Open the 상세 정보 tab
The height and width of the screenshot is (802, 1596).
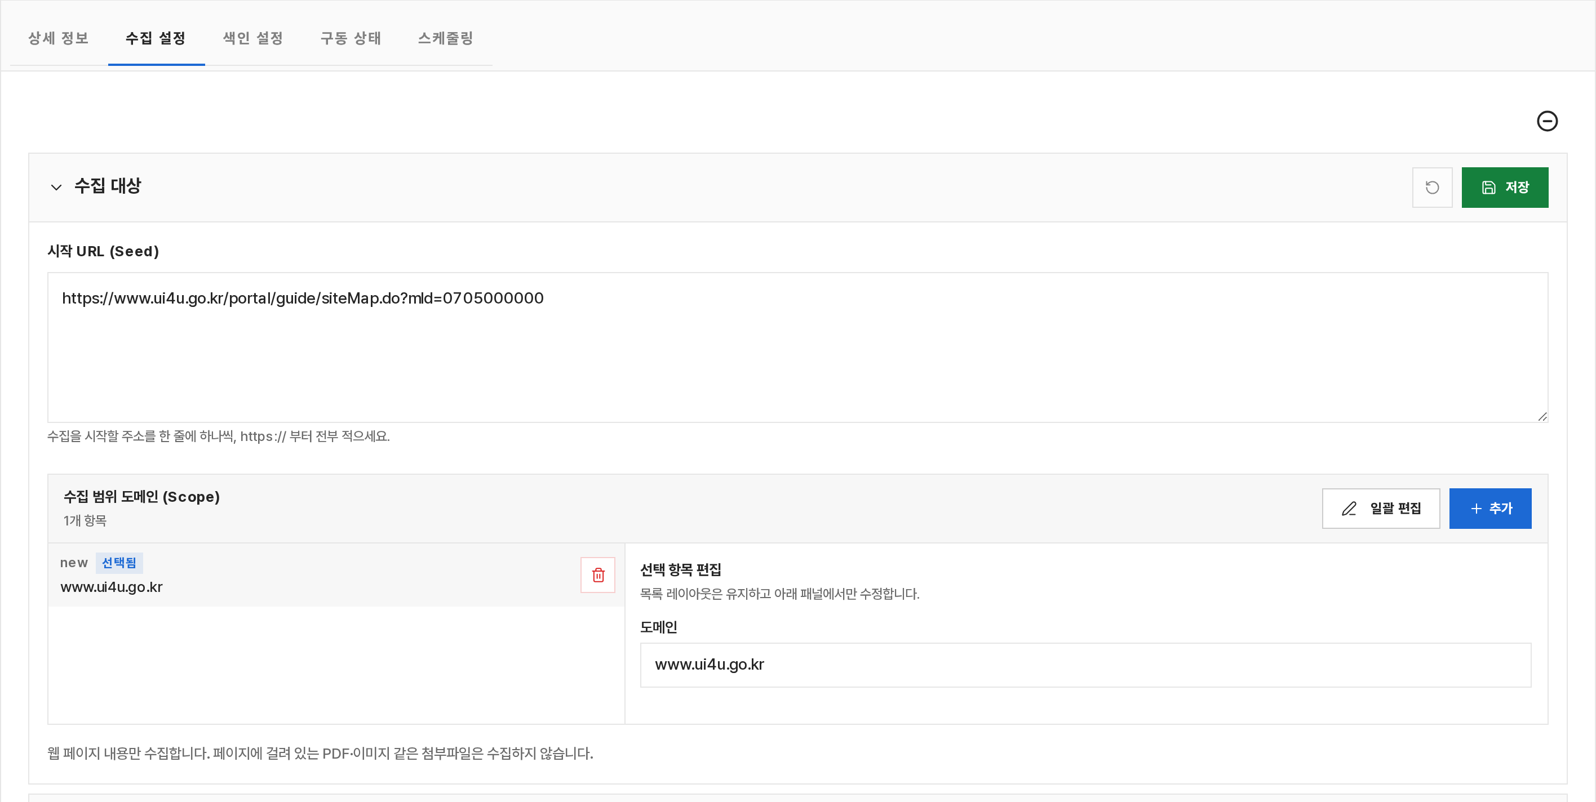[x=59, y=38]
